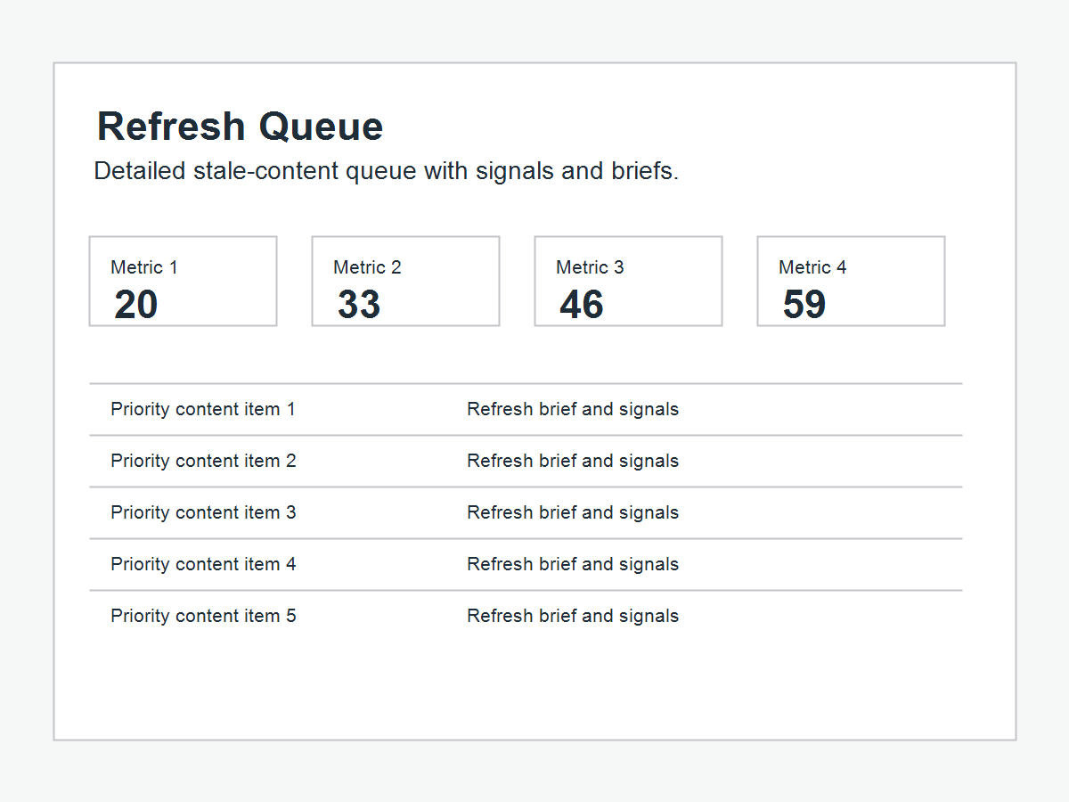View refresh brief for item 5

tap(573, 616)
